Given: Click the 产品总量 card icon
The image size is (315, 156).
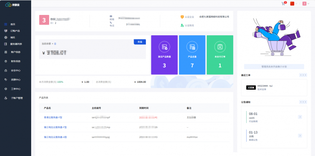Looking at the screenshot, I should pos(192,47).
